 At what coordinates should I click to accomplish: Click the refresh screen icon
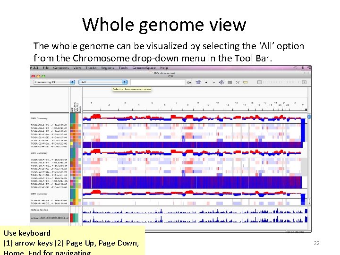pos(221,82)
